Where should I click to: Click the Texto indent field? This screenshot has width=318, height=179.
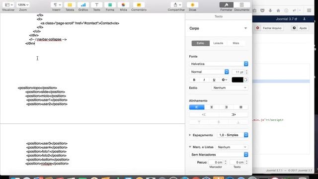pos(238,163)
